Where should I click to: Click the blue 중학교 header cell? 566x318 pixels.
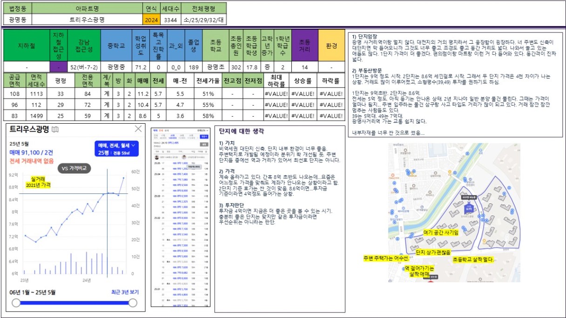pyautogui.click(x=116, y=46)
